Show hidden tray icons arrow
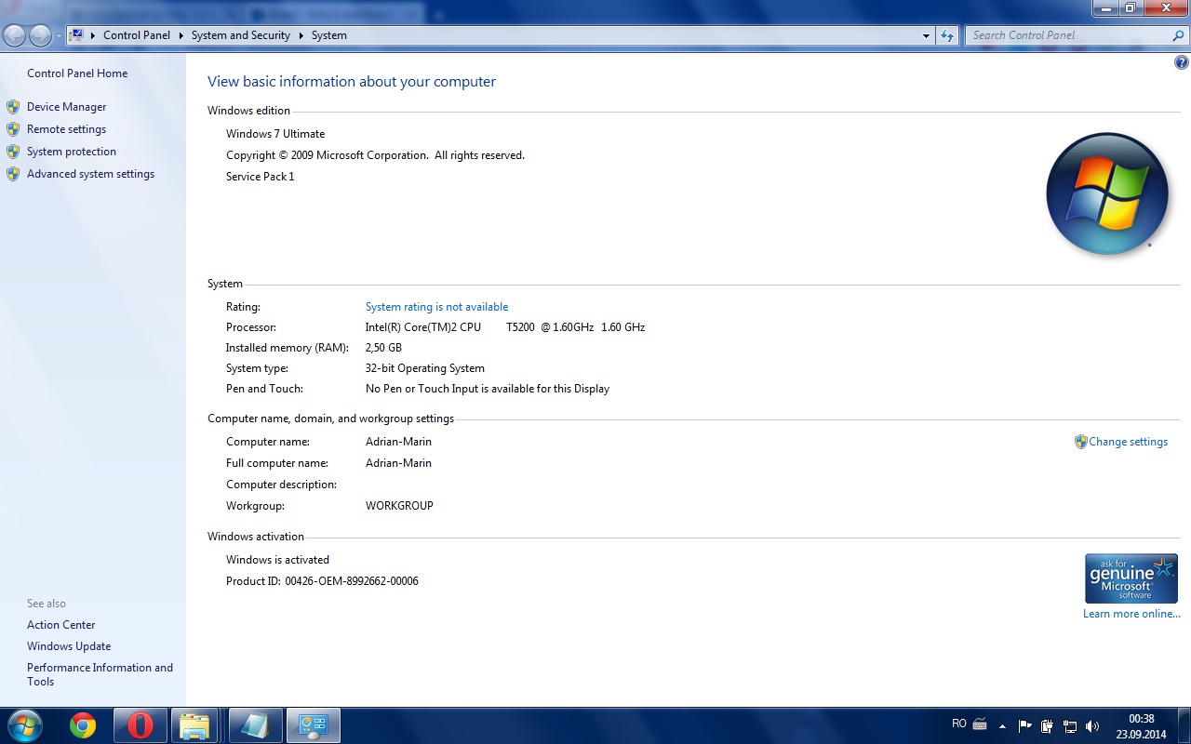The image size is (1191, 744). point(1002,726)
